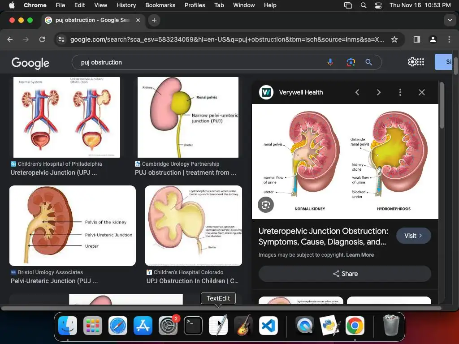Open Pelvi-Ureteric Junction result title
Image resolution: width=459 pixels, height=344 pixels.
54,281
